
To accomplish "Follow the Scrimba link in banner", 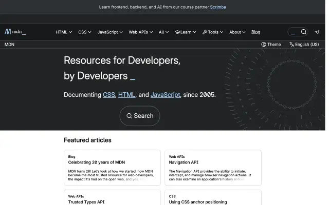I will click(x=218, y=7).
